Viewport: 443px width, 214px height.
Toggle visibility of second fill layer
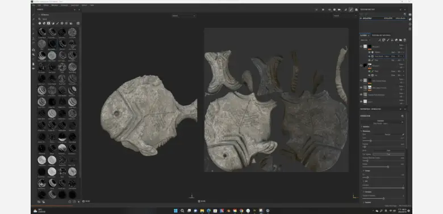coord(361,66)
